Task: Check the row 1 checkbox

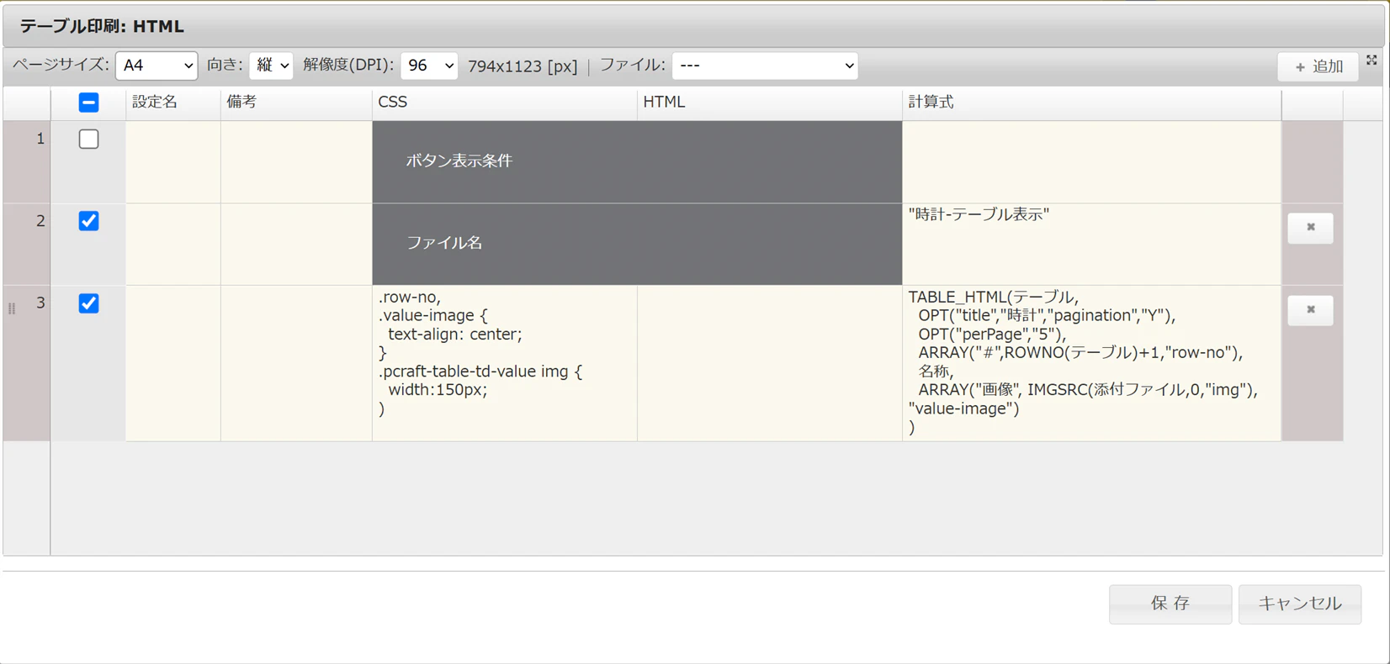Action: click(x=88, y=139)
